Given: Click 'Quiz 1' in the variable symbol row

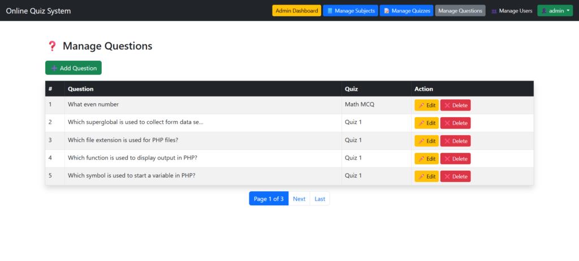Looking at the screenshot, I should (x=353, y=175).
